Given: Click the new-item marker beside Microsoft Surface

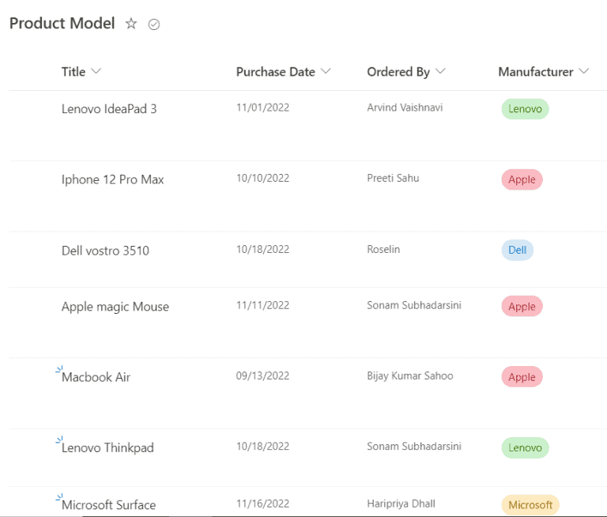Looking at the screenshot, I should (x=59, y=497).
